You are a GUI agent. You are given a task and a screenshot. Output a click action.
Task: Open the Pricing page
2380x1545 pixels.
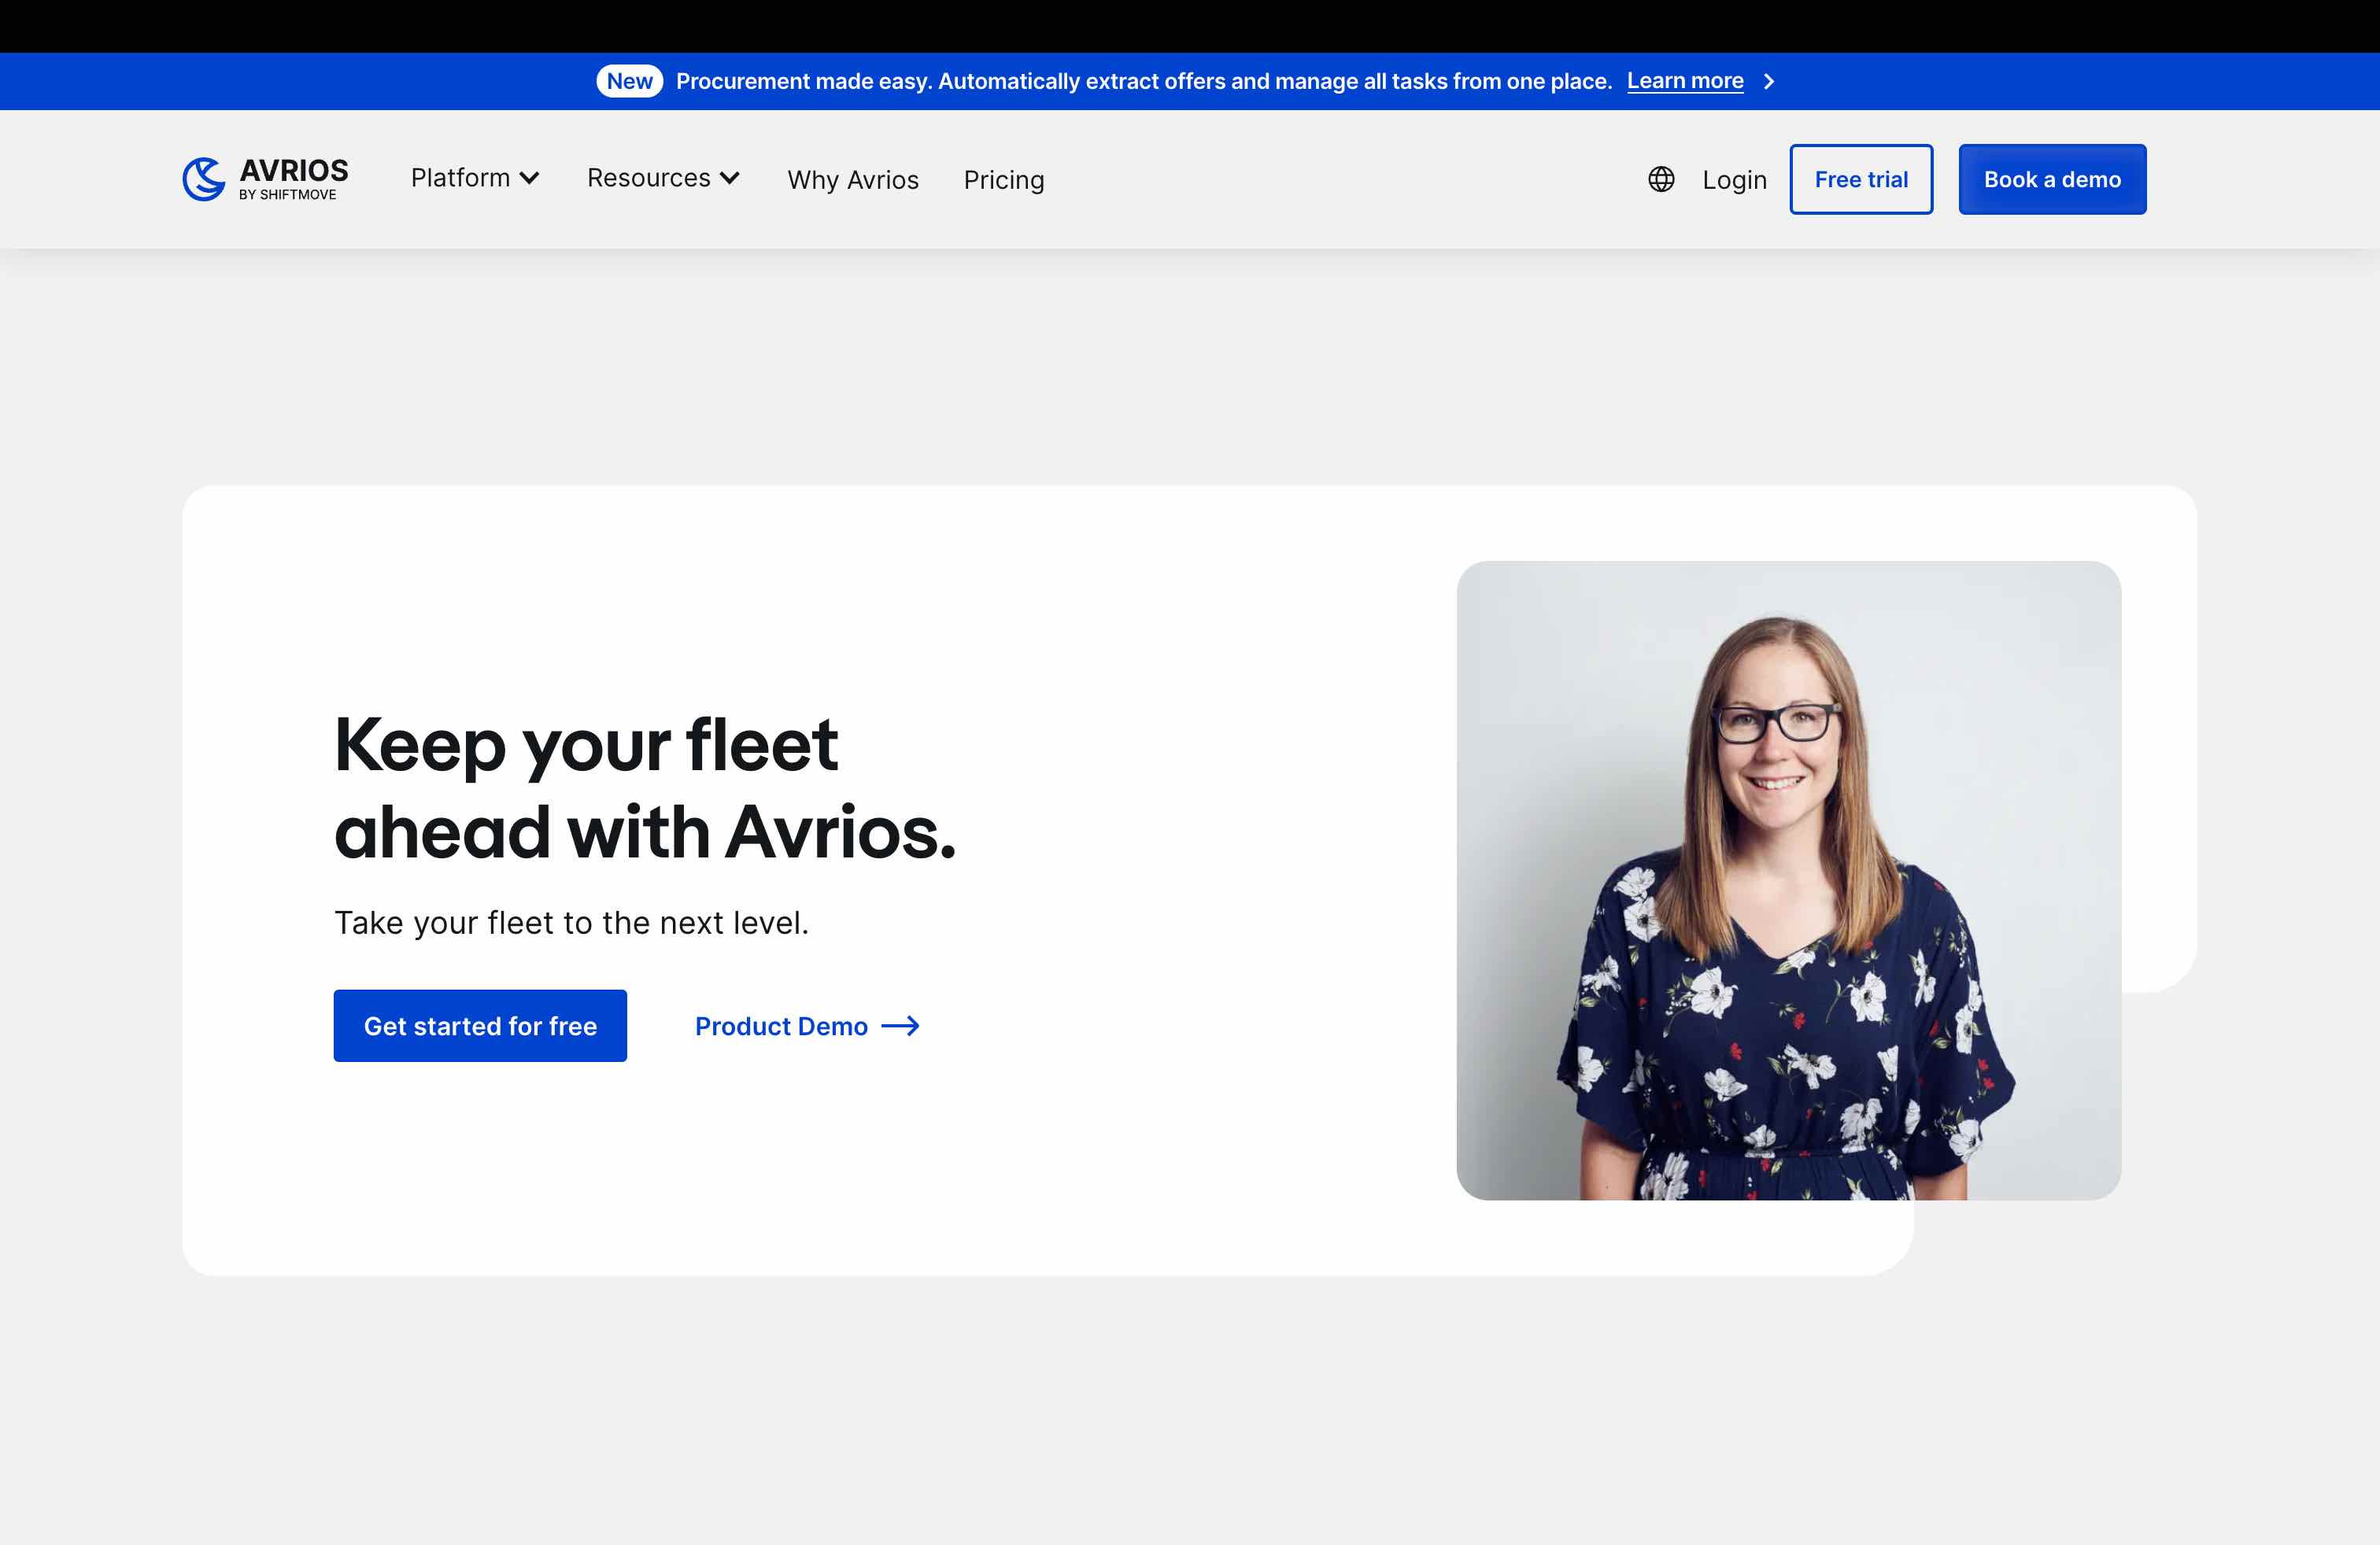(x=1004, y=180)
